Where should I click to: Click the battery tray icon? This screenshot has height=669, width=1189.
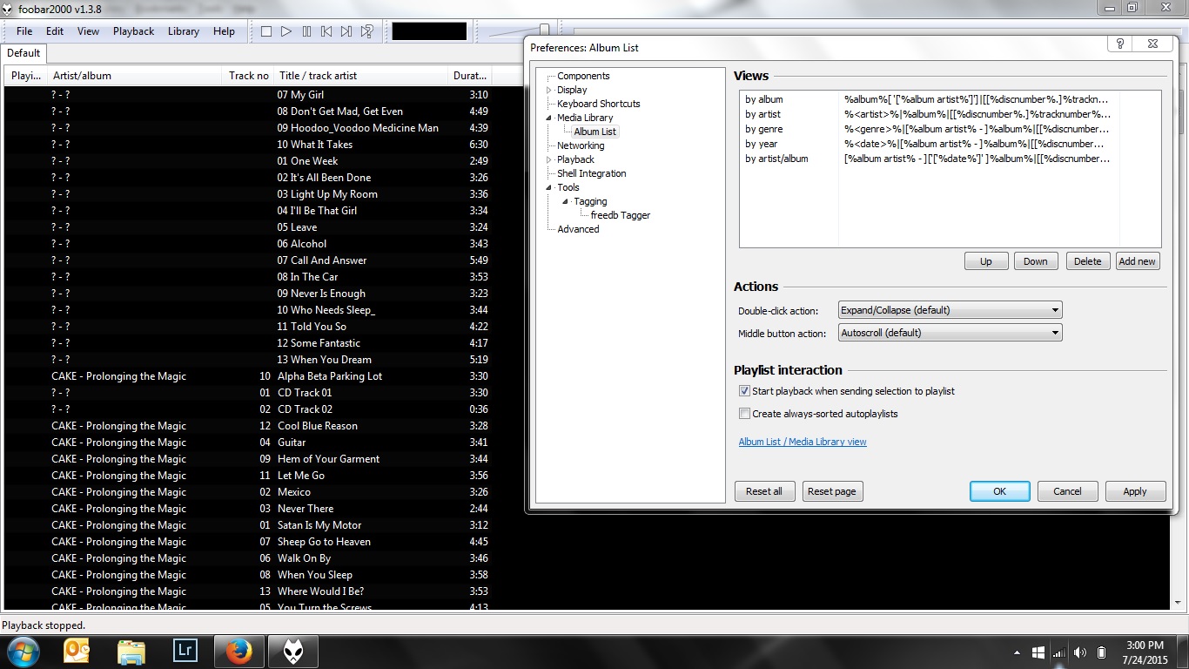pos(1101,652)
